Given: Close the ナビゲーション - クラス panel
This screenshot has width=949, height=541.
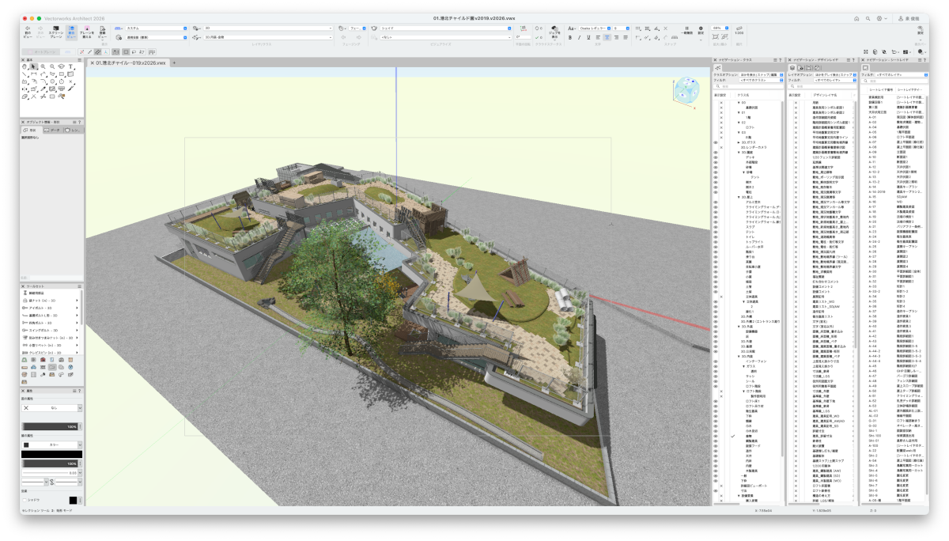Looking at the screenshot, I should (x=715, y=60).
